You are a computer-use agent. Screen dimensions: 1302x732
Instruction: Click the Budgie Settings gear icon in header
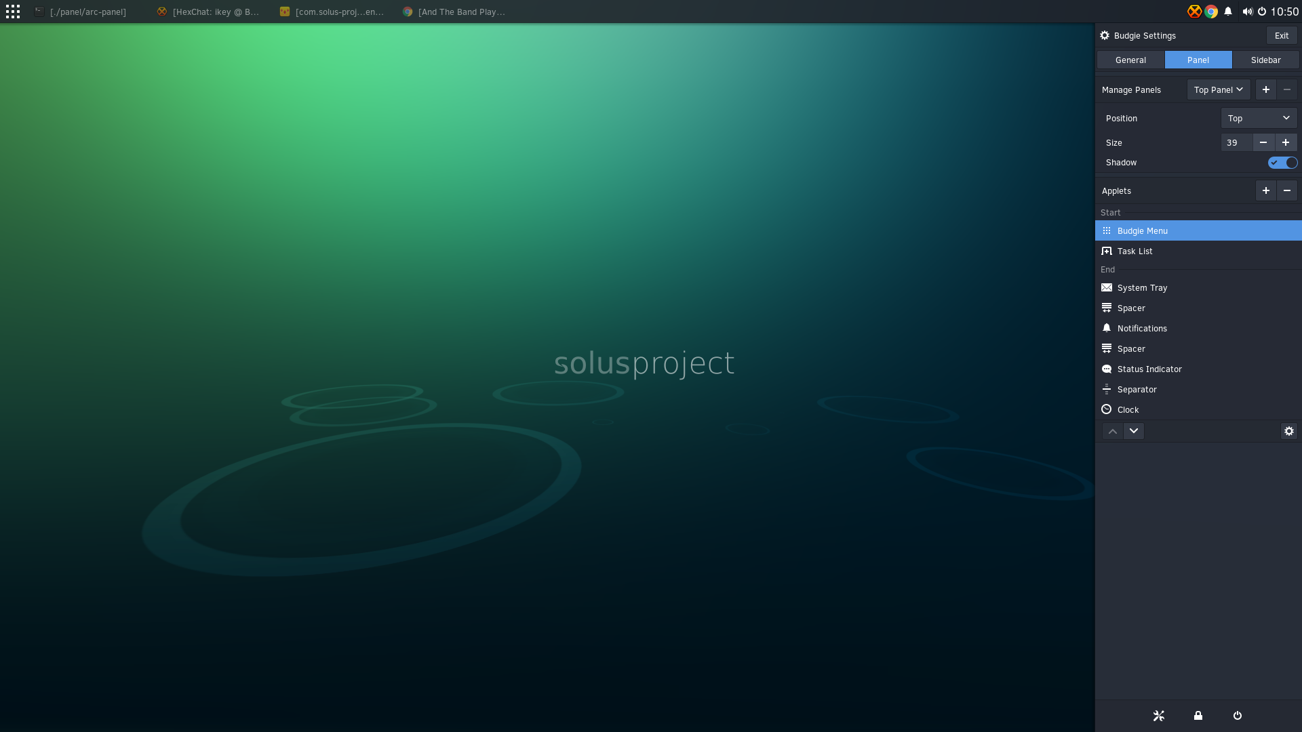pos(1105,35)
